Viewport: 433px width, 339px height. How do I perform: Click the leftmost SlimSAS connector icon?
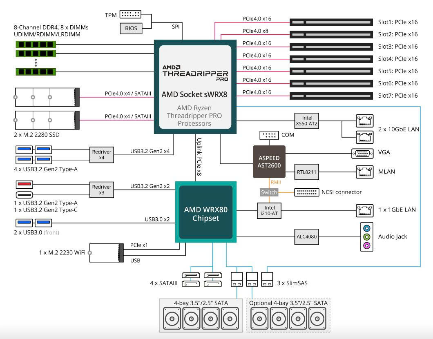tap(237, 279)
